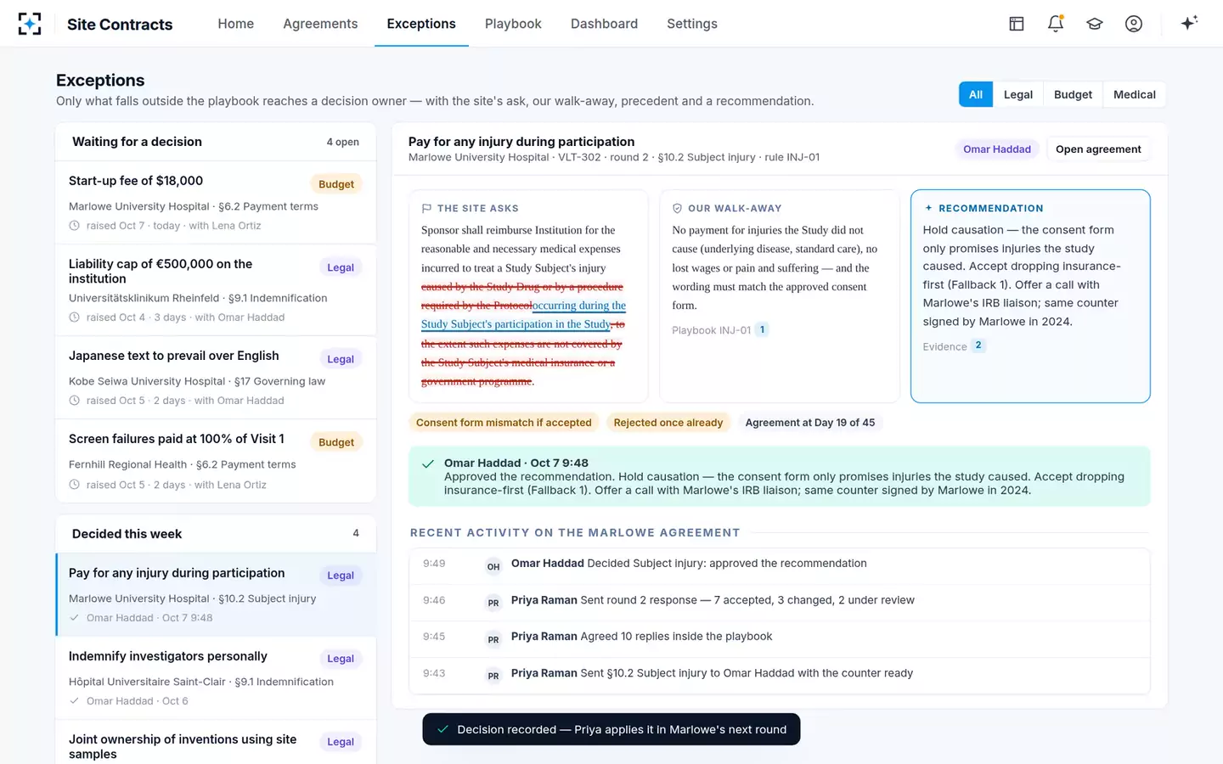Click the Omar Haddad owner chip
The height and width of the screenshot is (764, 1223).
997,149
